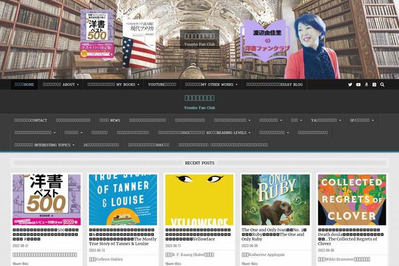Image resolution: width=399 pixels, height=266 pixels.
Task: Open The One and Only Ruby post title
Action: click(274, 235)
